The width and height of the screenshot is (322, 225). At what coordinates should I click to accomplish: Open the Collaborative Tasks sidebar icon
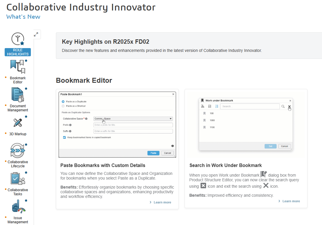pos(17,178)
